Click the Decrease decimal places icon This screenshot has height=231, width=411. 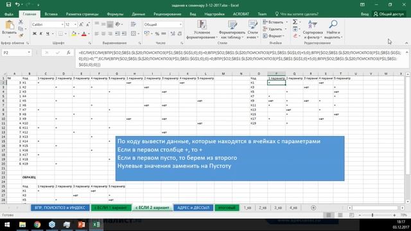click(180, 34)
